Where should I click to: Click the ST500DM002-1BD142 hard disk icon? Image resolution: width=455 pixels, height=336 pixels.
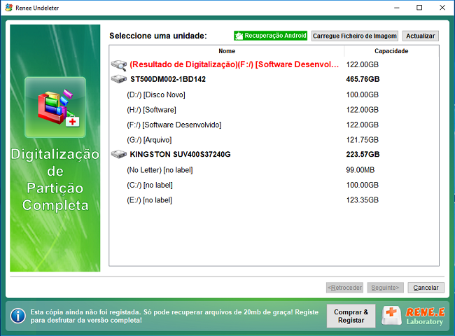(x=119, y=79)
